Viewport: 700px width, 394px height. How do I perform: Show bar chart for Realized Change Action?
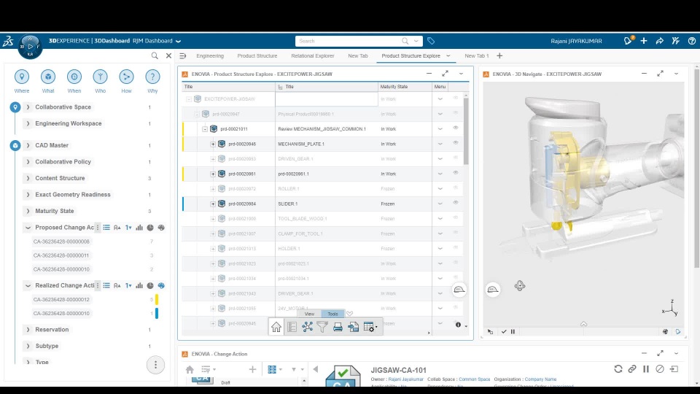pos(139,285)
